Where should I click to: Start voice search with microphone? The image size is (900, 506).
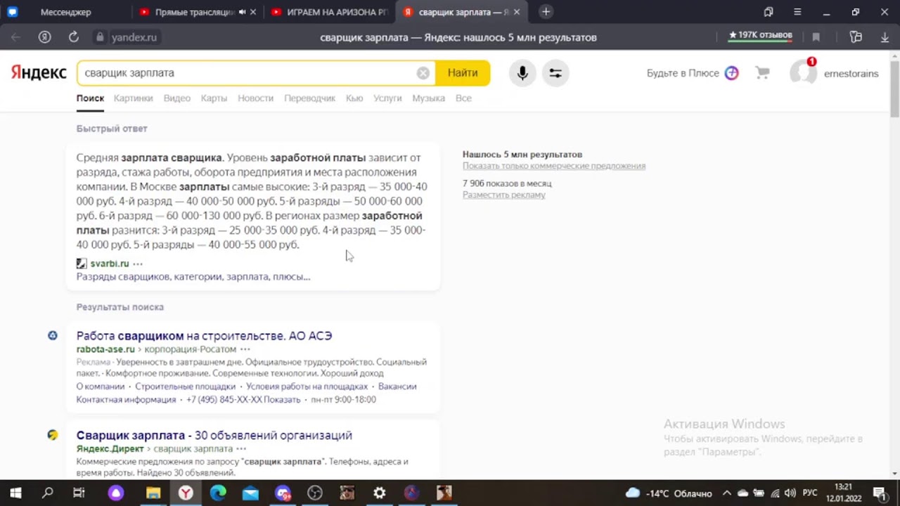[x=522, y=73]
